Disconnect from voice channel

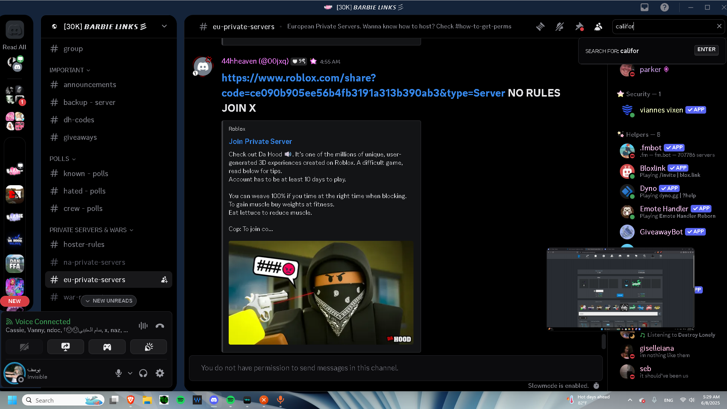tap(160, 326)
